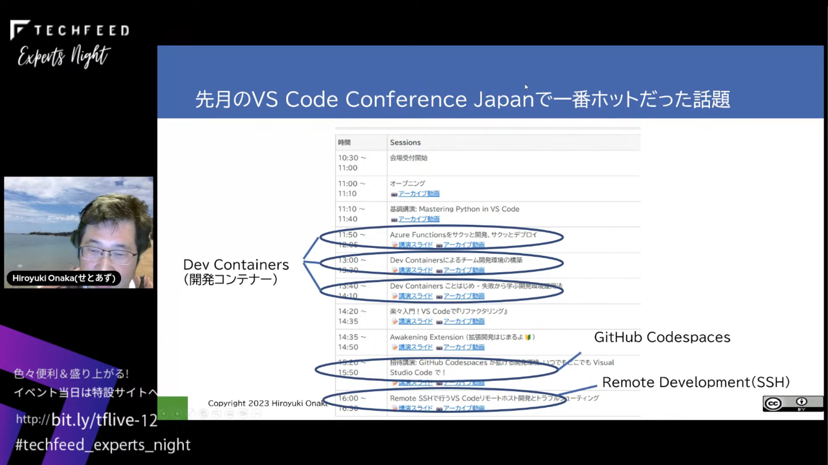Click the Dev Containers (開発コンテナー) annotation label
Screen dimensions: 828x465
[x=236, y=272]
